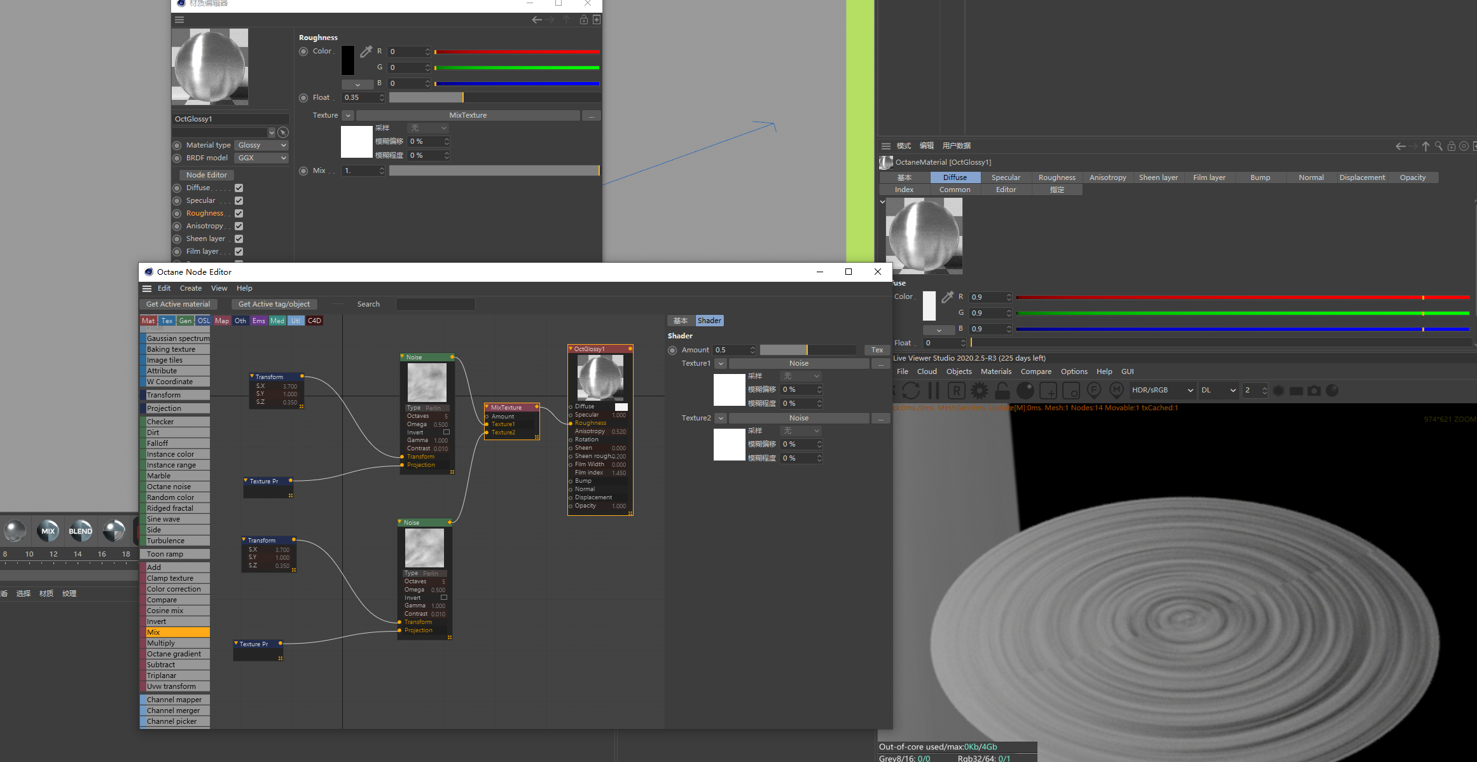Toggle the lock resolution padlock icon

pos(1002,391)
